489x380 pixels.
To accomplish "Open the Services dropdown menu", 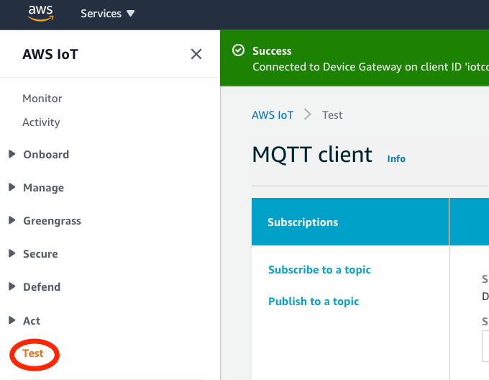I will tap(108, 14).
